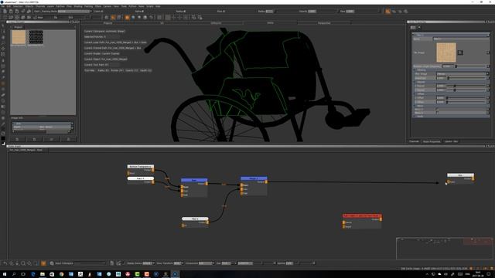Click the New project icon in top toolbar
This screenshot has height=278, width=495.
(x=5, y=12)
